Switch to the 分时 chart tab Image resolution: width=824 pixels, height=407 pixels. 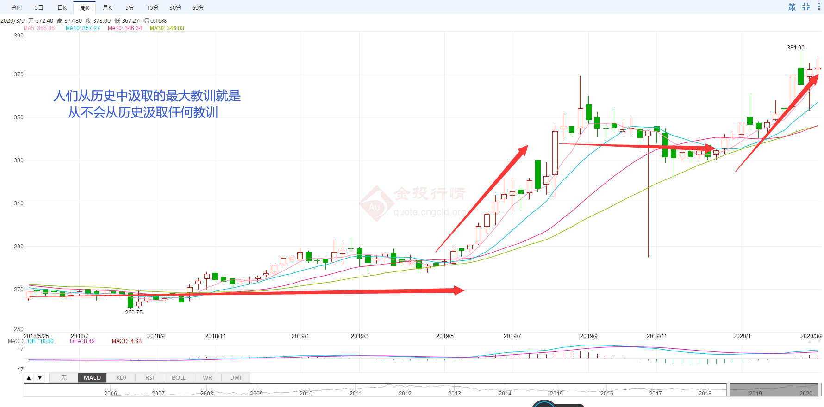(x=17, y=8)
